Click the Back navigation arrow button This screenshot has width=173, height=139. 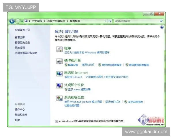coord(12,21)
